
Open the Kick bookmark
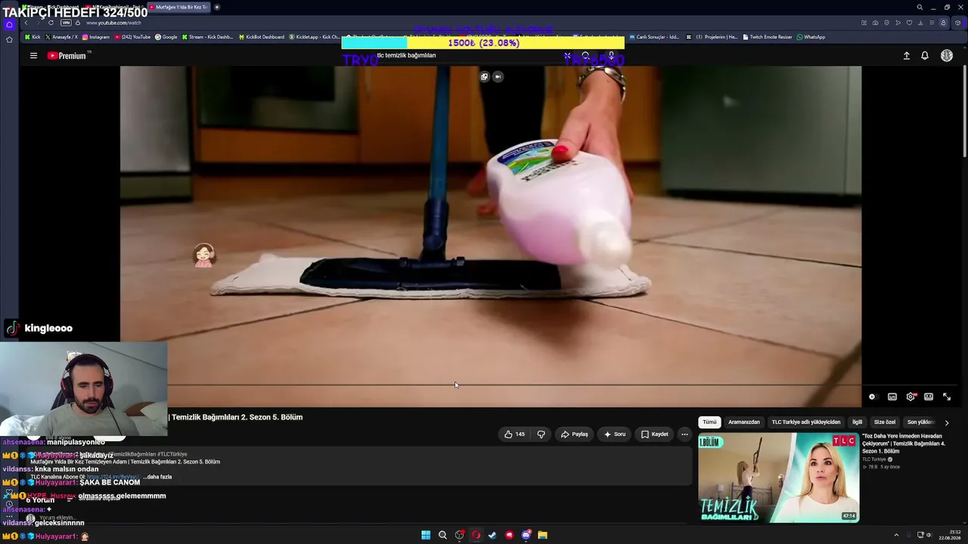[x=33, y=37]
